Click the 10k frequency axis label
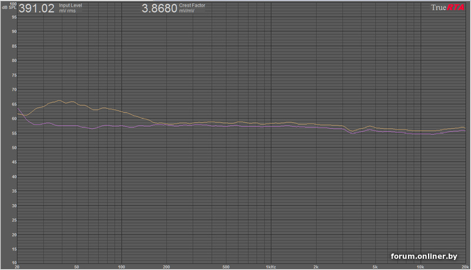The image size is (471, 270). click(x=420, y=267)
